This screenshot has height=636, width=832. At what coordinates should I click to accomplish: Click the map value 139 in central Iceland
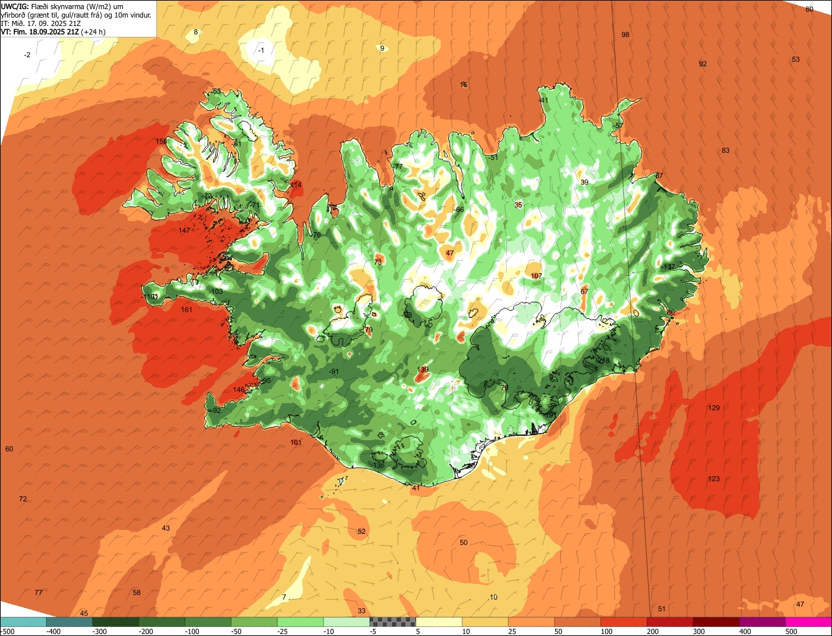point(422,369)
